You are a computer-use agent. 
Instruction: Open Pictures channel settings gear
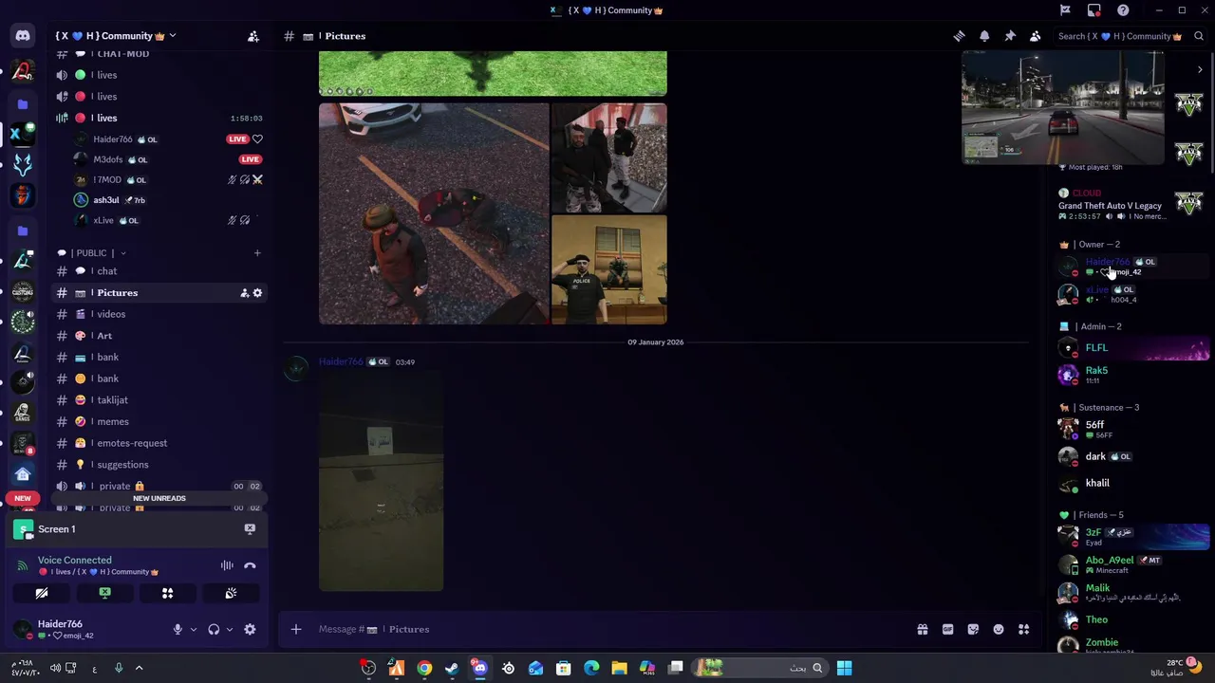click(257, 293)
